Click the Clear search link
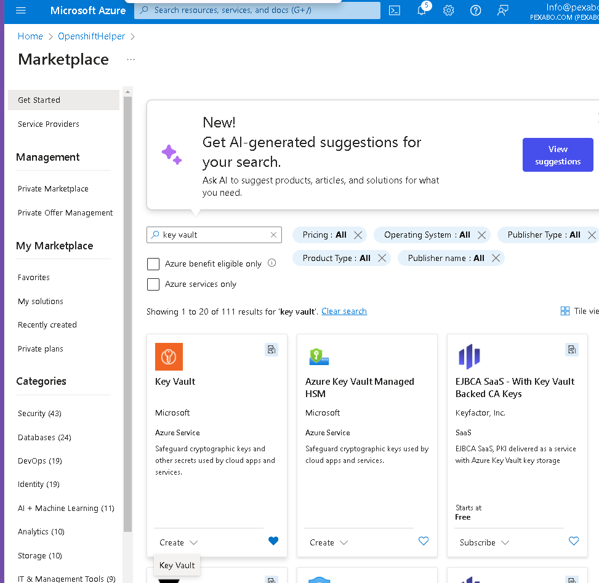This screenshot has width=599, height=583. pos(344,312)
